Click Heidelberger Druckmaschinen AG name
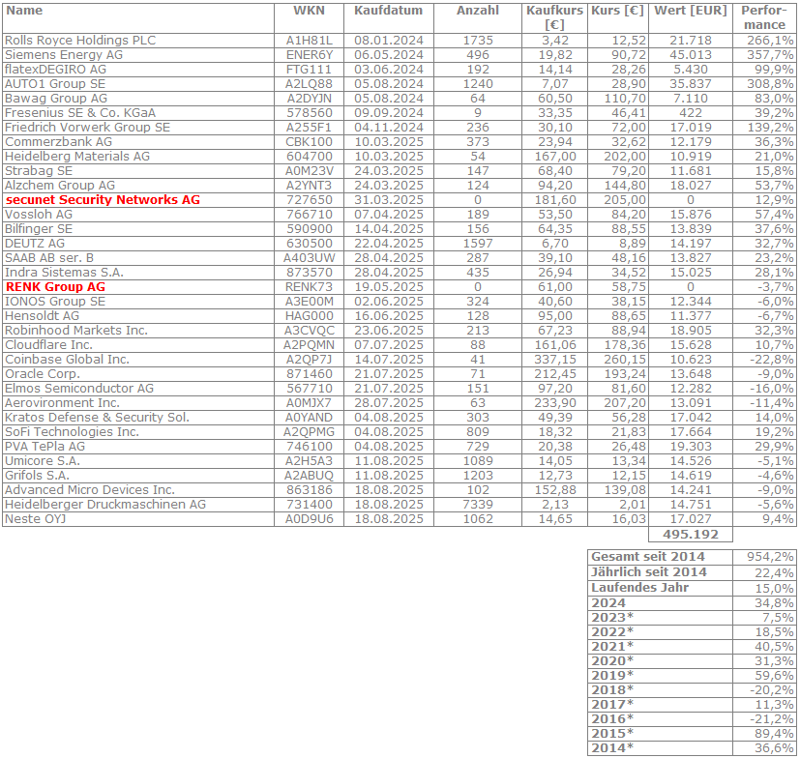Image resolution: width=800 pixels, height=758 pixels. pyautogui.click(x=105, y=505)
